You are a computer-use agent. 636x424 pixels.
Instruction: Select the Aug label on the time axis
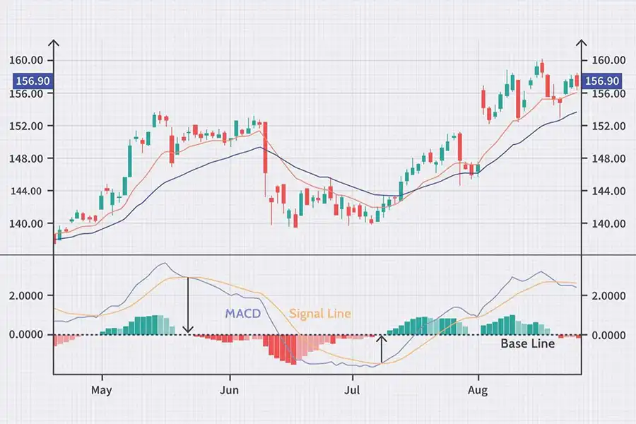point(478,390)
